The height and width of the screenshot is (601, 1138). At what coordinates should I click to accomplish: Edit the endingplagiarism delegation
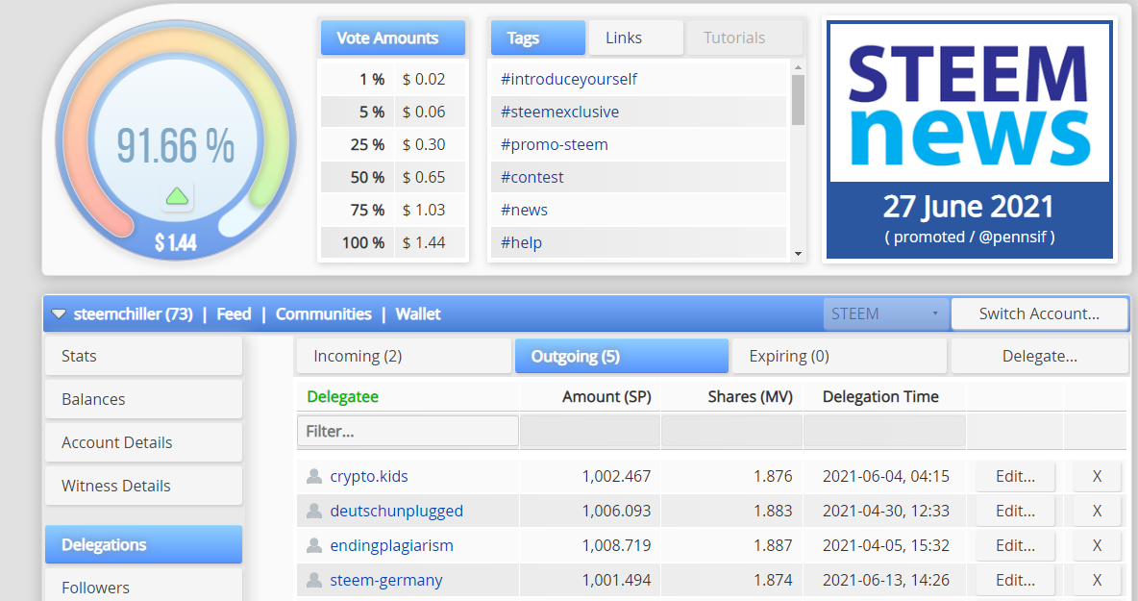pyautogui.click(x=1015, y=545)
